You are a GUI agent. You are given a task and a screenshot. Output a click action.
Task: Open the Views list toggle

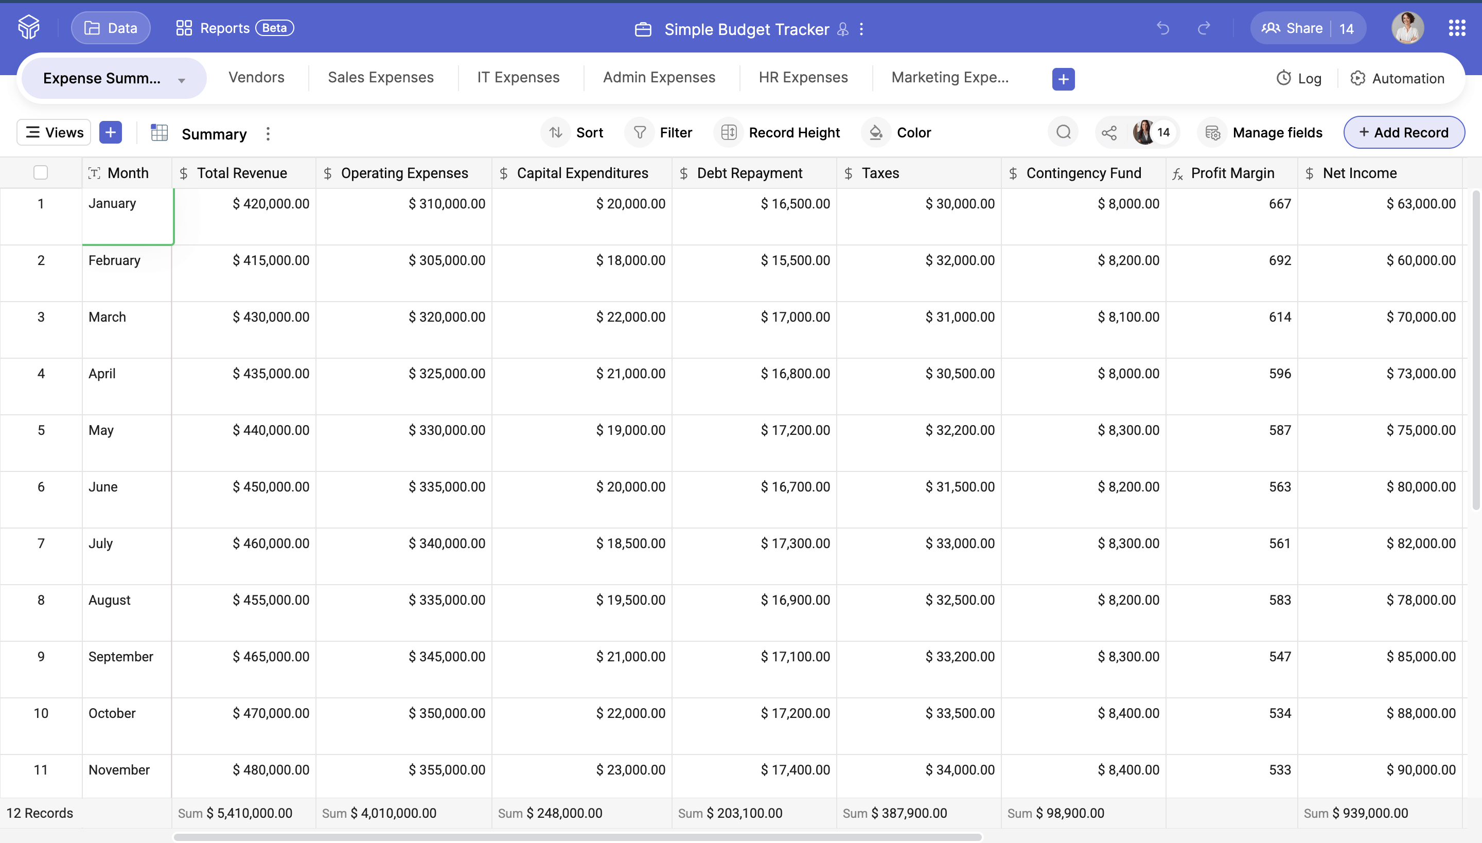point(54,133)
